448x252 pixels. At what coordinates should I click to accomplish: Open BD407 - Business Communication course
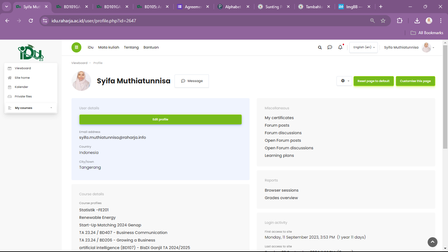pos(123,233)
